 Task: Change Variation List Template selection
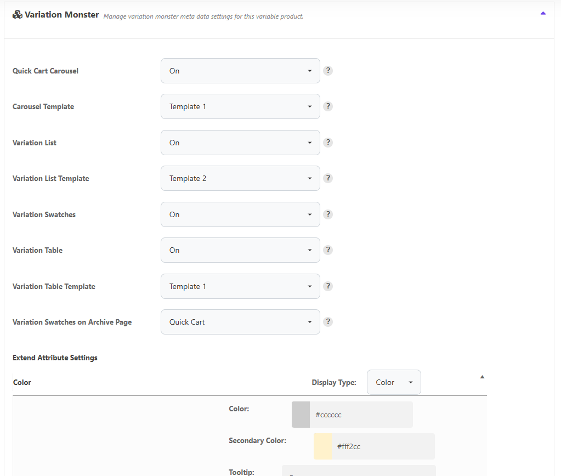click(x=240, y=178)
